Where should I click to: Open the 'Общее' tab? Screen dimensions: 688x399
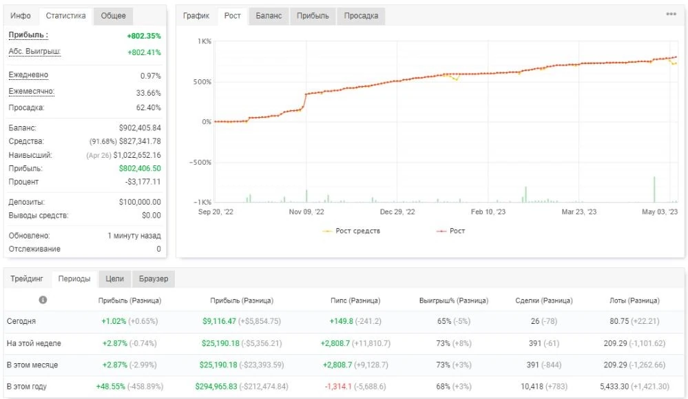[113, 16]
